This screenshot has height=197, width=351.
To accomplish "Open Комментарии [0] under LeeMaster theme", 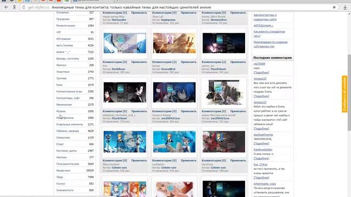I will pyautogui.click(x=165, y=160).
